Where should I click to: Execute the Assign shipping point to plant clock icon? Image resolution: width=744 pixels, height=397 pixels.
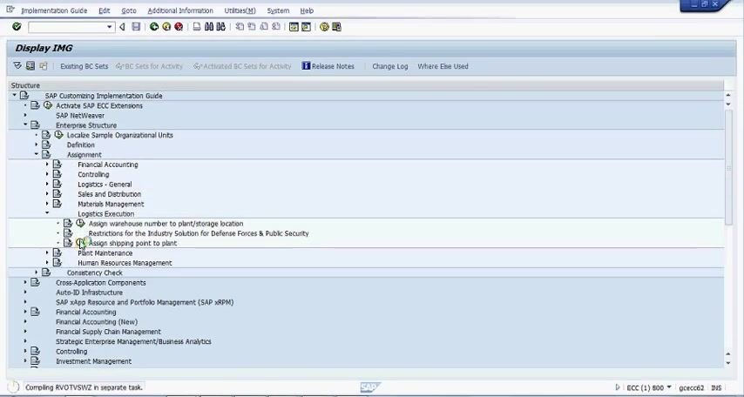coord(80,243)
